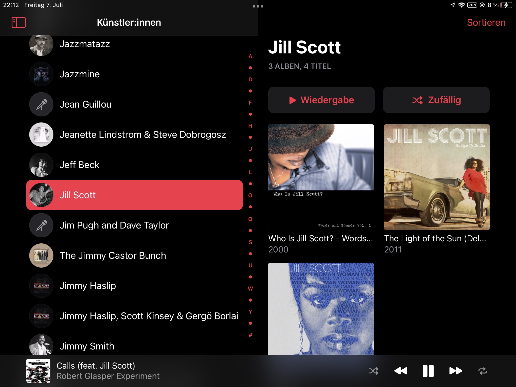The height and width of the screenshot is (387, 516).
Task: Tap Who Is Jill Scott? - Words... title
Action: click(x=320, y=238)
